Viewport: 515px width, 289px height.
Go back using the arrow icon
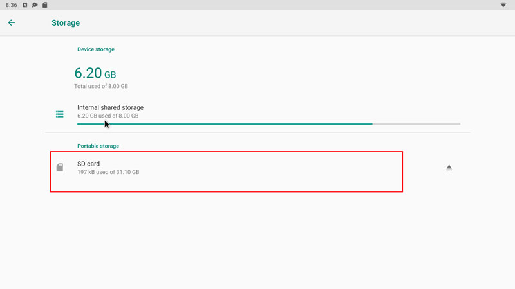(12, 23)
